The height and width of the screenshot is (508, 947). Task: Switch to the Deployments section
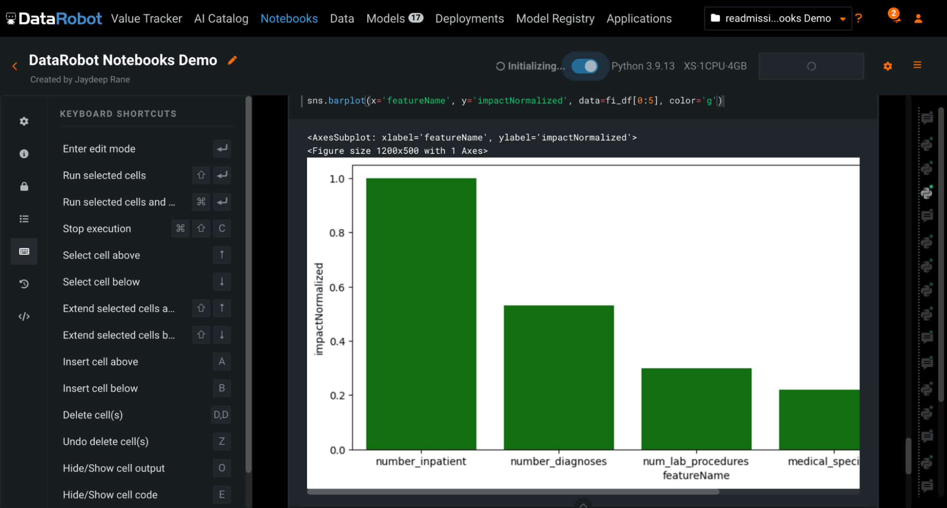pos(469,18)
